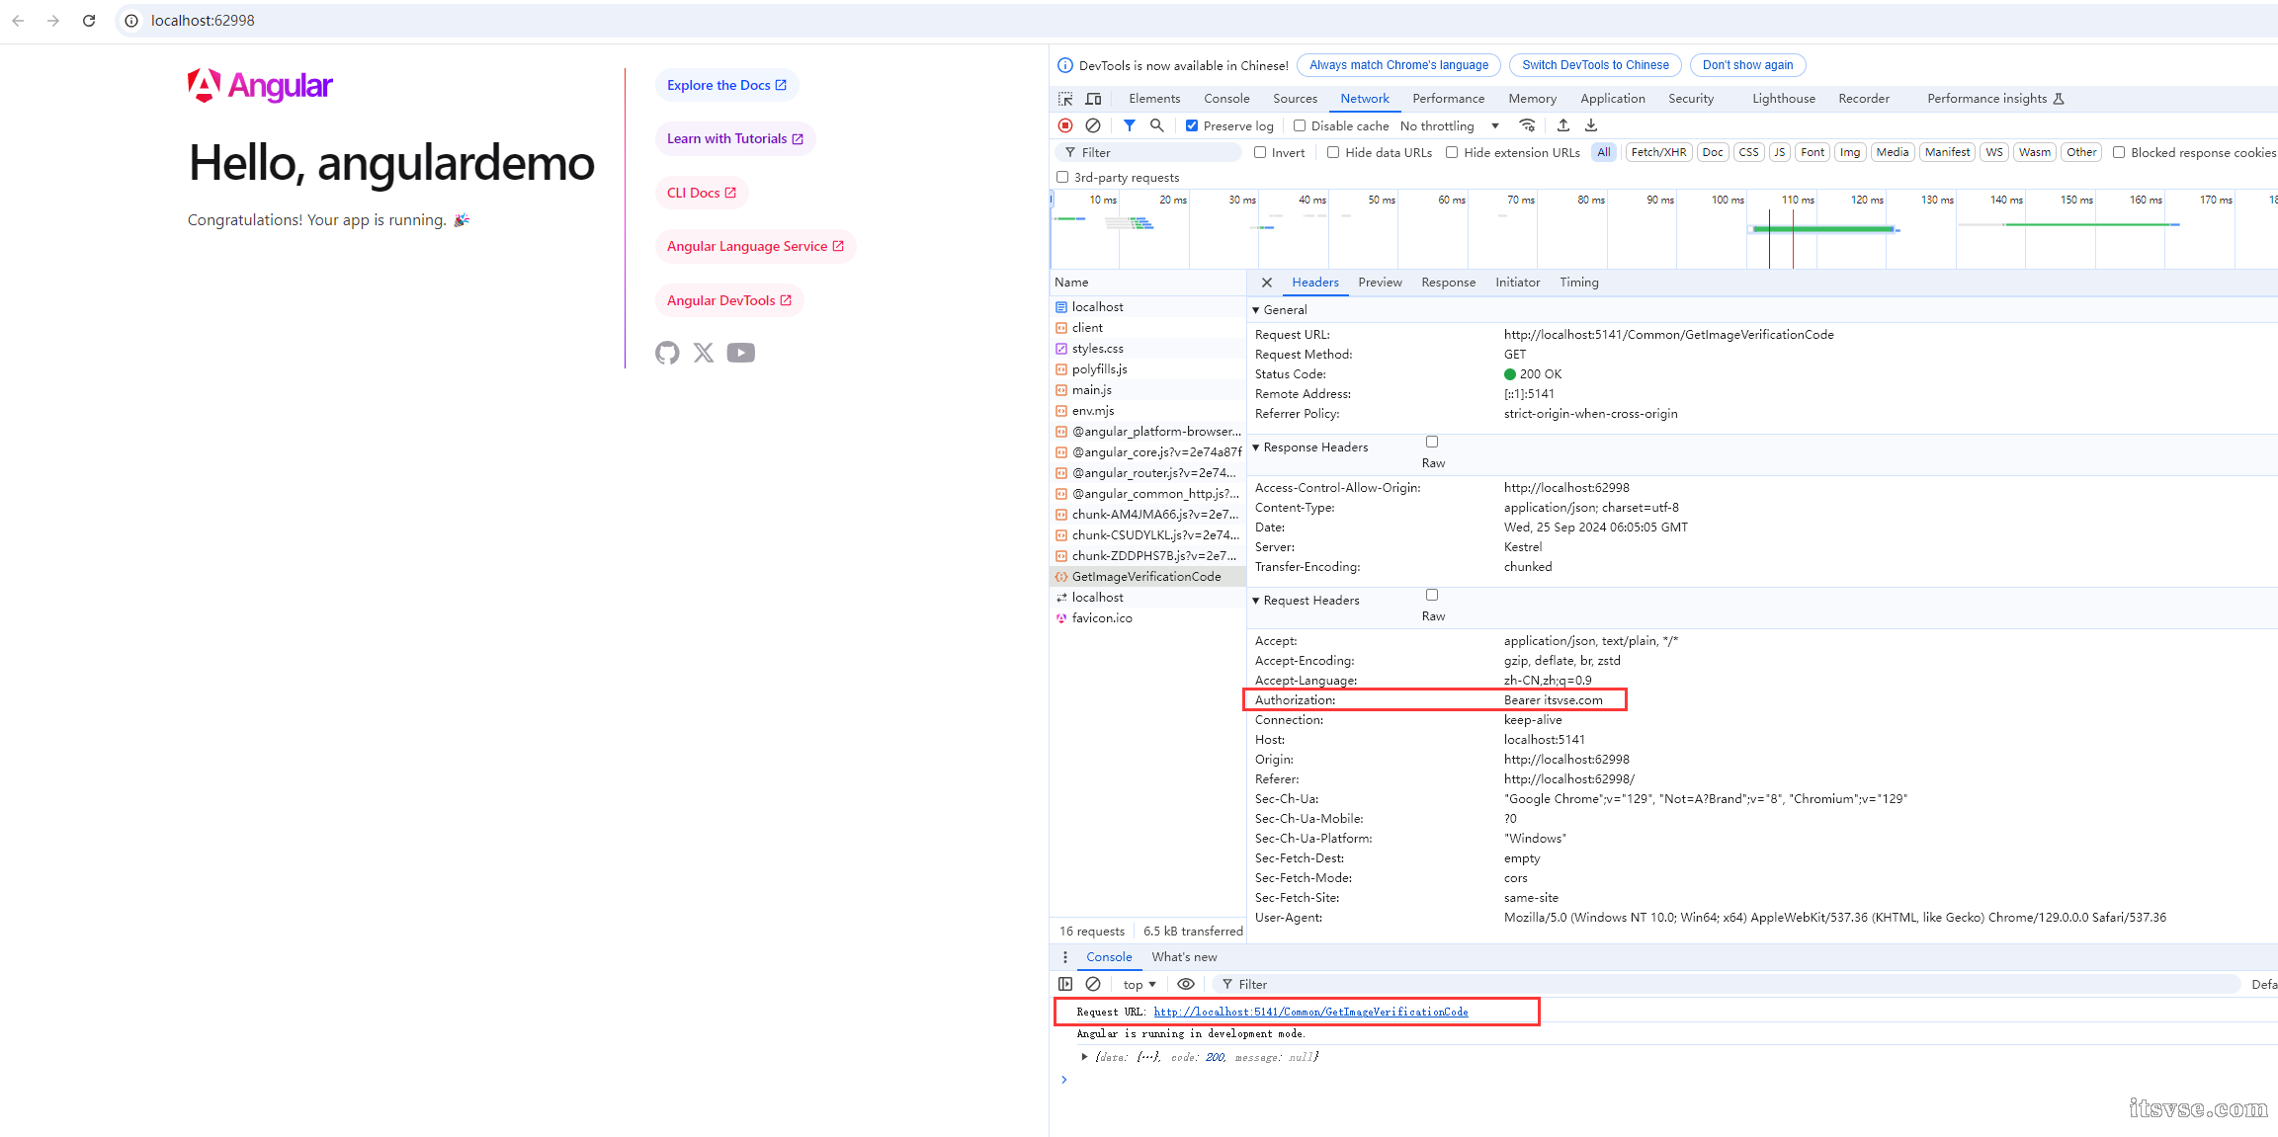Click the network Filter input field
The width and height of the screenshot is (2278, 1137).
click(x=1150, y=152)
